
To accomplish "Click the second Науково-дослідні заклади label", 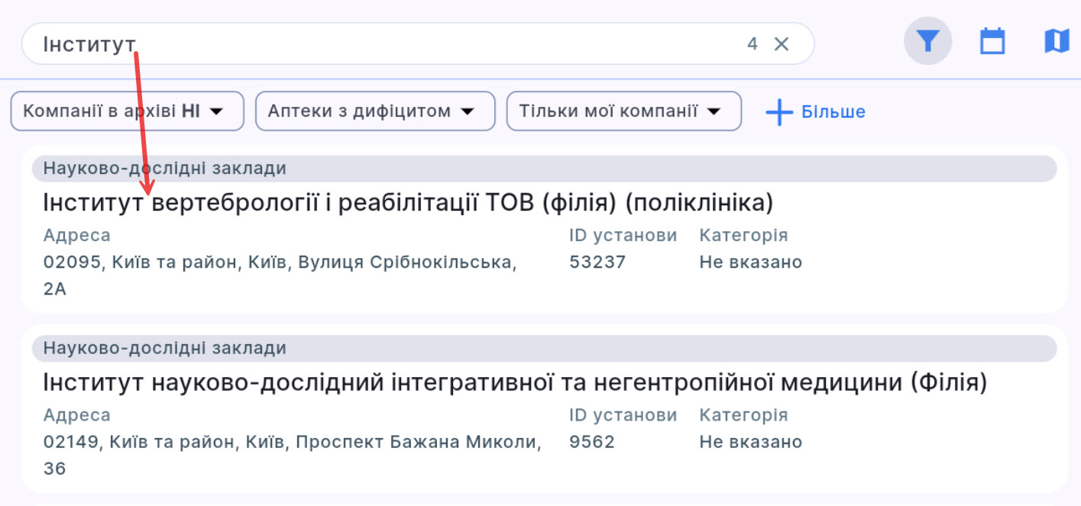I will [x=164, y=348].
